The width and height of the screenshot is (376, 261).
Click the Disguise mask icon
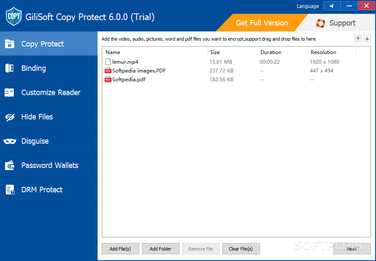coord(10,141)
